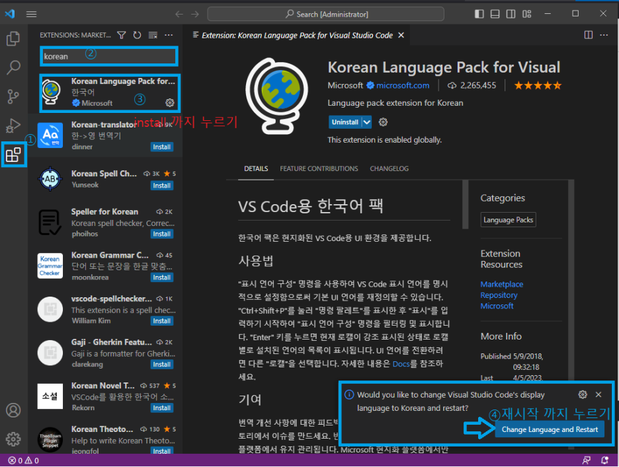
Task: Open the microsoft.com publisher link
Action: (x=403, y=86)
